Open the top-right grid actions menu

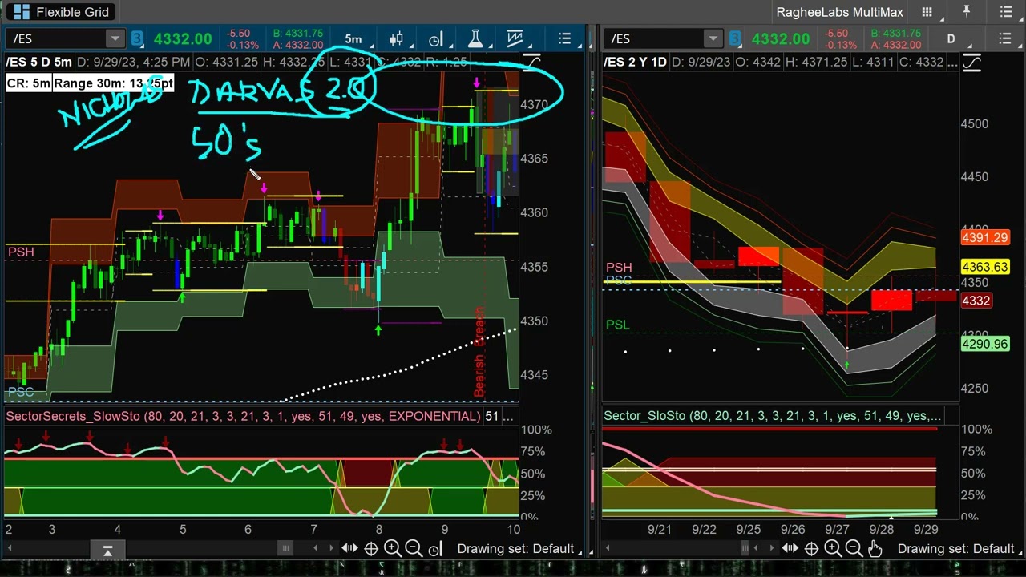pos(1006,12)
